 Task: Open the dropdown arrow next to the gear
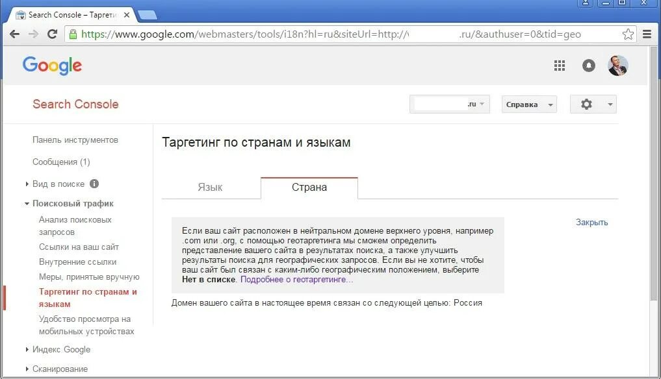coord(610,104)
